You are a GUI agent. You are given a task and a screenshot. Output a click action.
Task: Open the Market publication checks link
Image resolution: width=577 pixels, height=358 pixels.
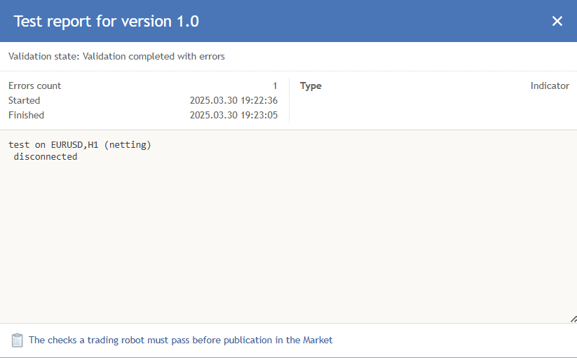180,340
